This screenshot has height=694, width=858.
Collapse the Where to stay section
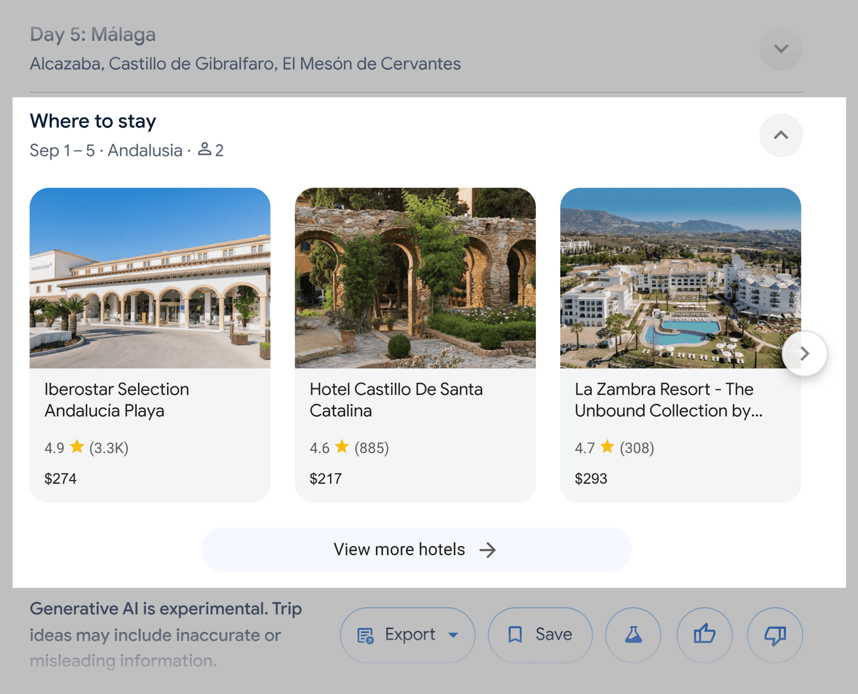(x=780, y=135)
